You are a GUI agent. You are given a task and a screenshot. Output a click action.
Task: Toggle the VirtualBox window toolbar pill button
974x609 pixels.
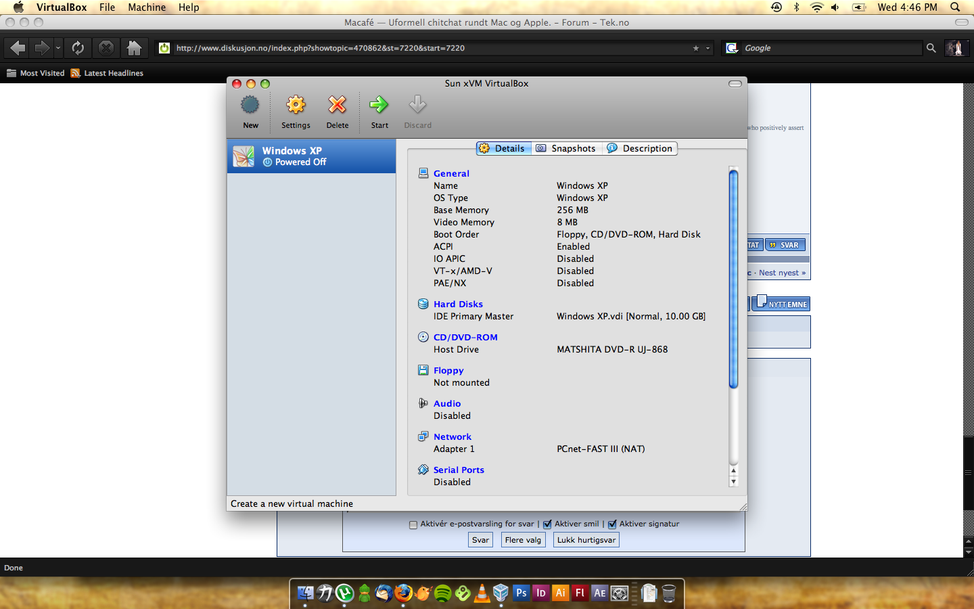735,84
